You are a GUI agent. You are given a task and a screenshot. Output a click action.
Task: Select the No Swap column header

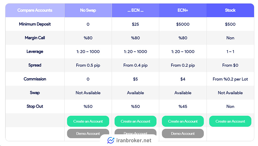[x=88, y=10]
